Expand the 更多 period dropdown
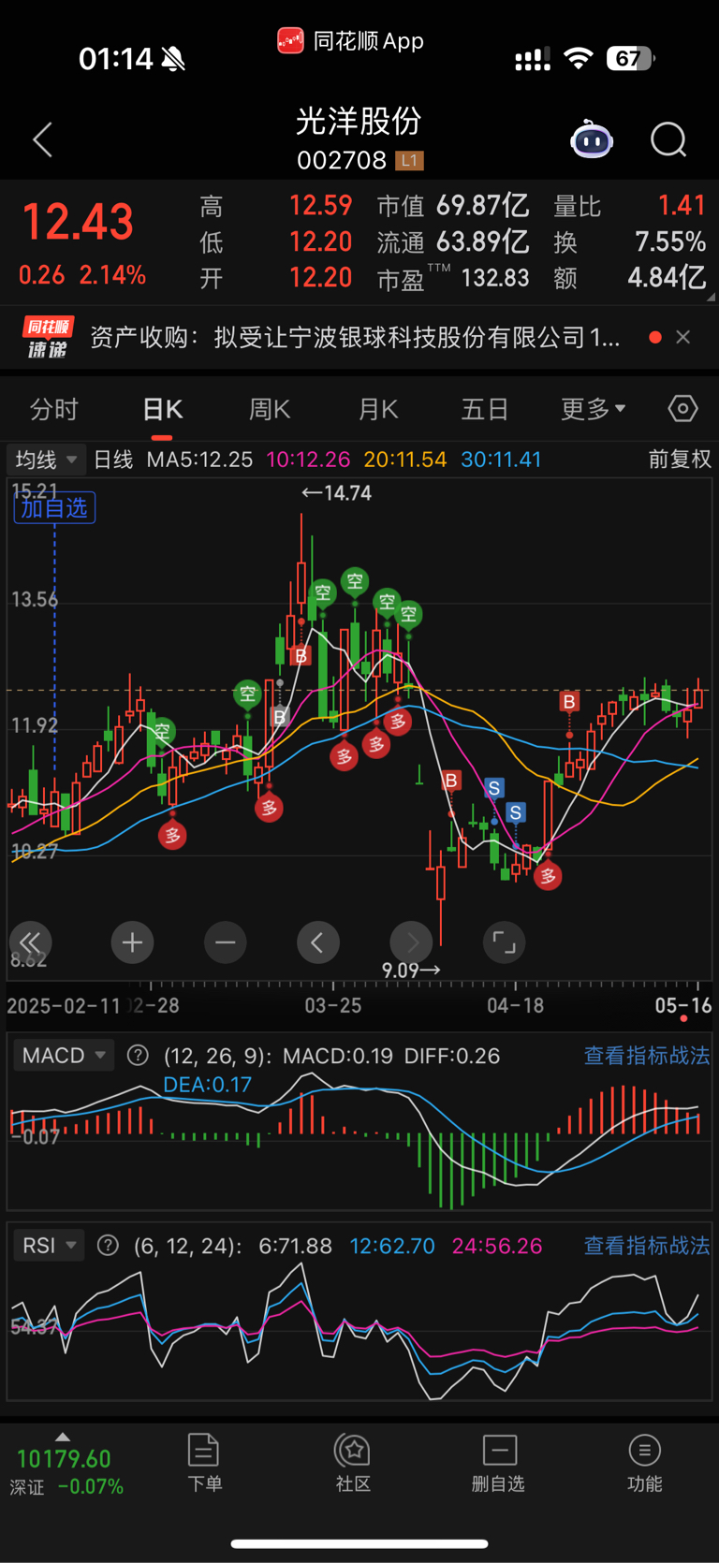 593,409
